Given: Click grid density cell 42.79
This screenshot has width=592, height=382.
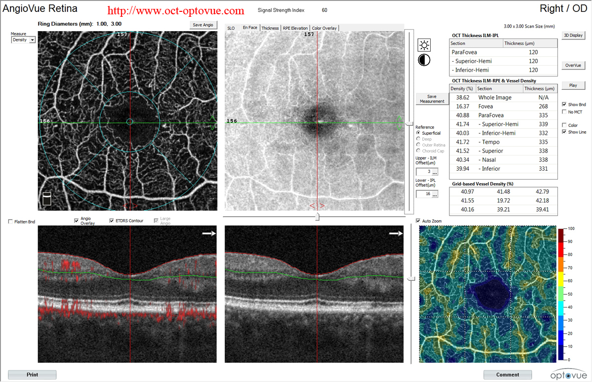Looking at the screenshot, I should tap(542, 191).
